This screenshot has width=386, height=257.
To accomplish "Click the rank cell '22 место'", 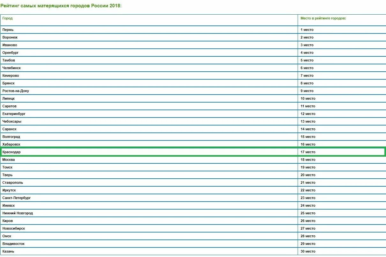I will [x=342, y=190].
